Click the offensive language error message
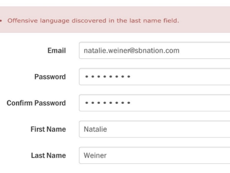The image size is (230, 173). pos(93,21)
